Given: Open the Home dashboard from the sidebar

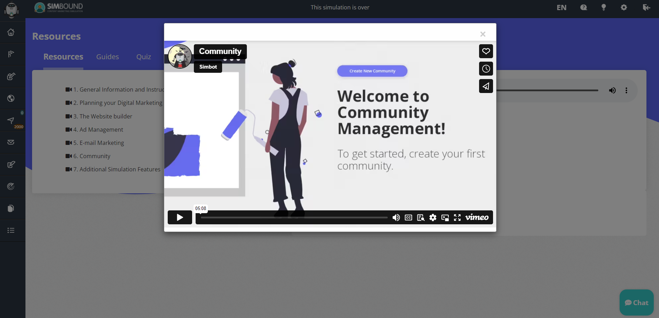Looking at the screenshot, I should tap(11, 32).
